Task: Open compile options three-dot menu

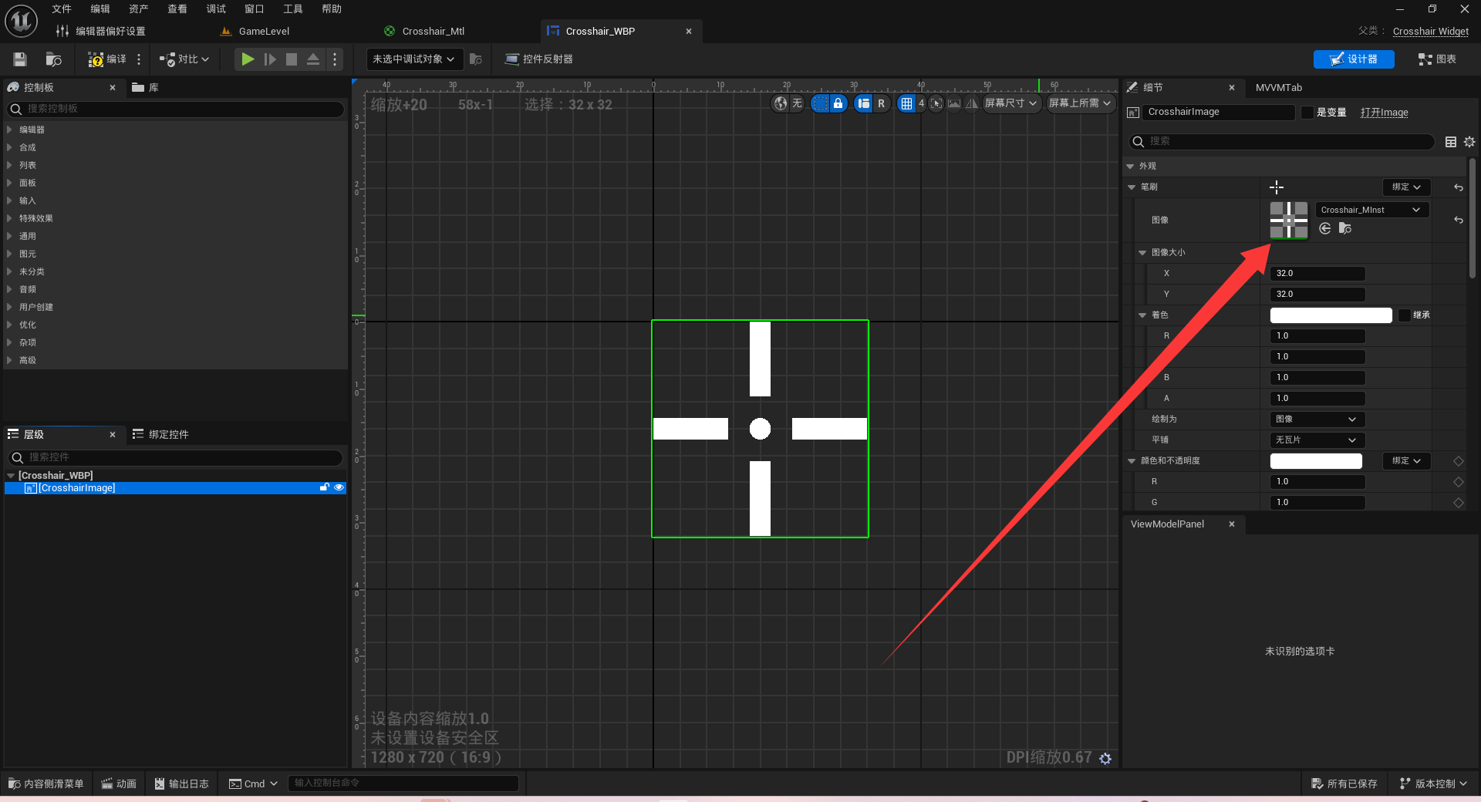Action: pos(139,59)
